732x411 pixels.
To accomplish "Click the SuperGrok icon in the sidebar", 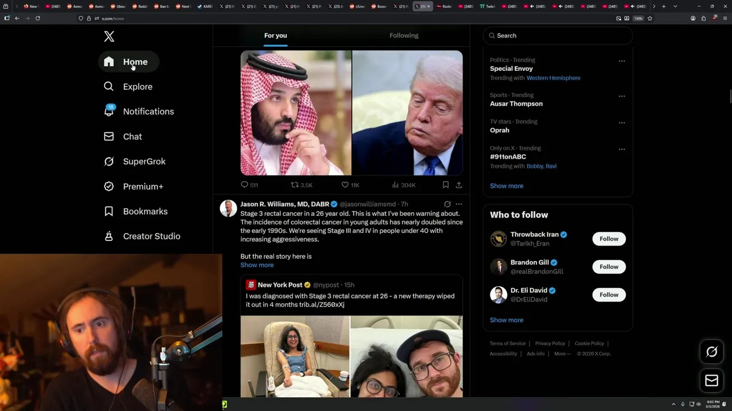I will pyautogui.click(x=109, y=162).
